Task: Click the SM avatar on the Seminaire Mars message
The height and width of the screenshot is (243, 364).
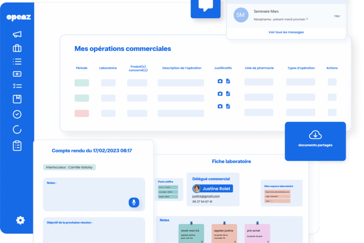Action: (241, 15)
